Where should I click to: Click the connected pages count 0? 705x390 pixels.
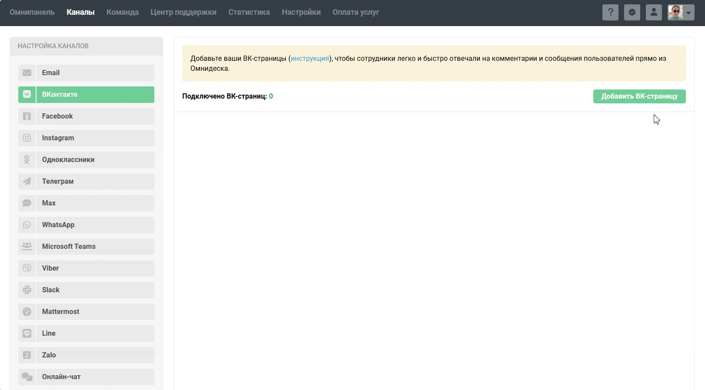271,96
